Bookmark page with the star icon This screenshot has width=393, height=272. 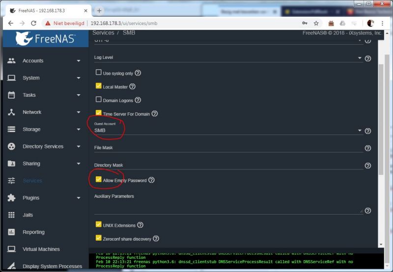coord(316,23)
